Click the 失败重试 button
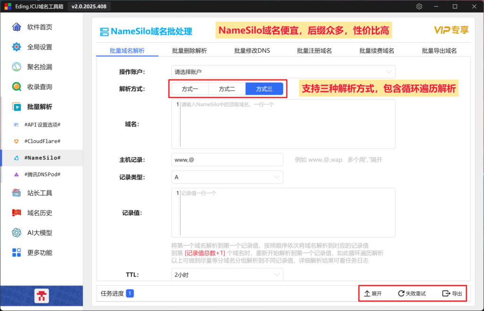 click(412, 294)
